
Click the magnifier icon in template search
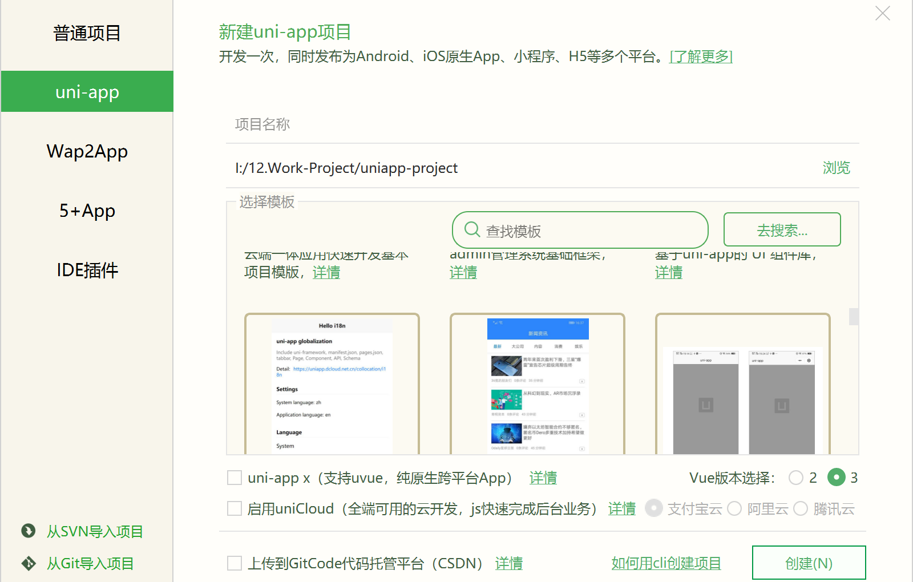point(472,229)
